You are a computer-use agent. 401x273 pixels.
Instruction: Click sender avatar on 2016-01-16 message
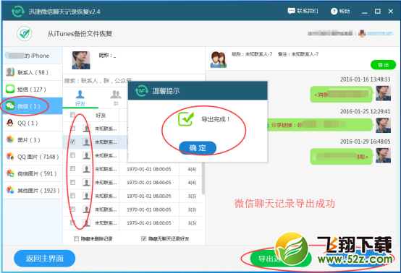pyautogui.click(x=383, y=93)
